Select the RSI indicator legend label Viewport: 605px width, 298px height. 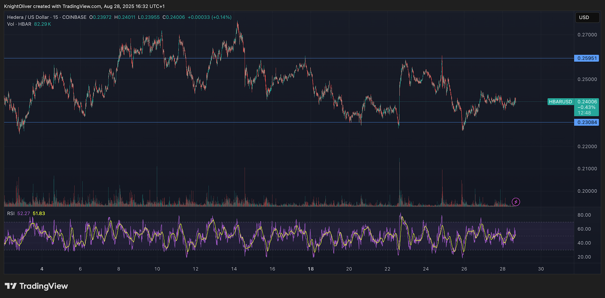coord(11,214)
